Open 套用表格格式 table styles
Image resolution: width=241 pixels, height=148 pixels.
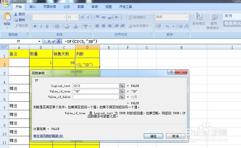(213, 21)
